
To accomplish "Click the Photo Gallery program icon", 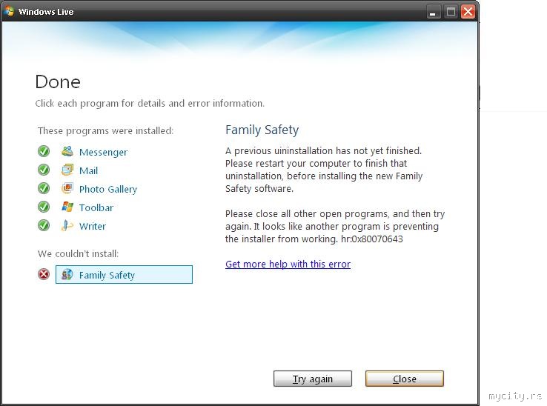I will 67,188.
